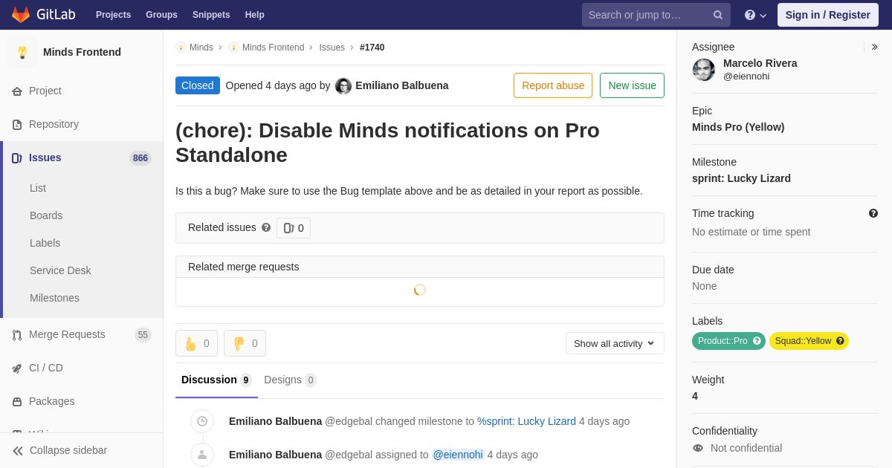Collapse the right sidebar with chevrons
This screenshot has width=892, height=468.
874,47
